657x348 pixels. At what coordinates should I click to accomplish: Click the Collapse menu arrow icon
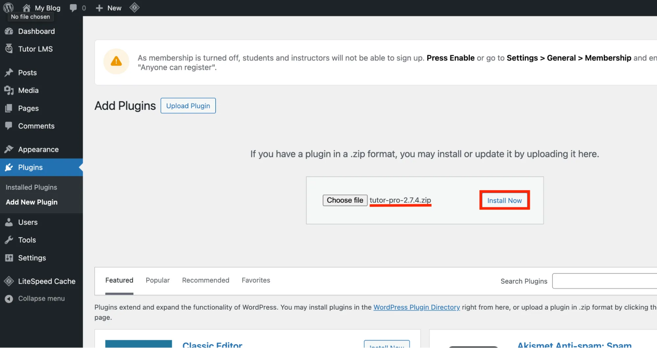coord(9,298)
